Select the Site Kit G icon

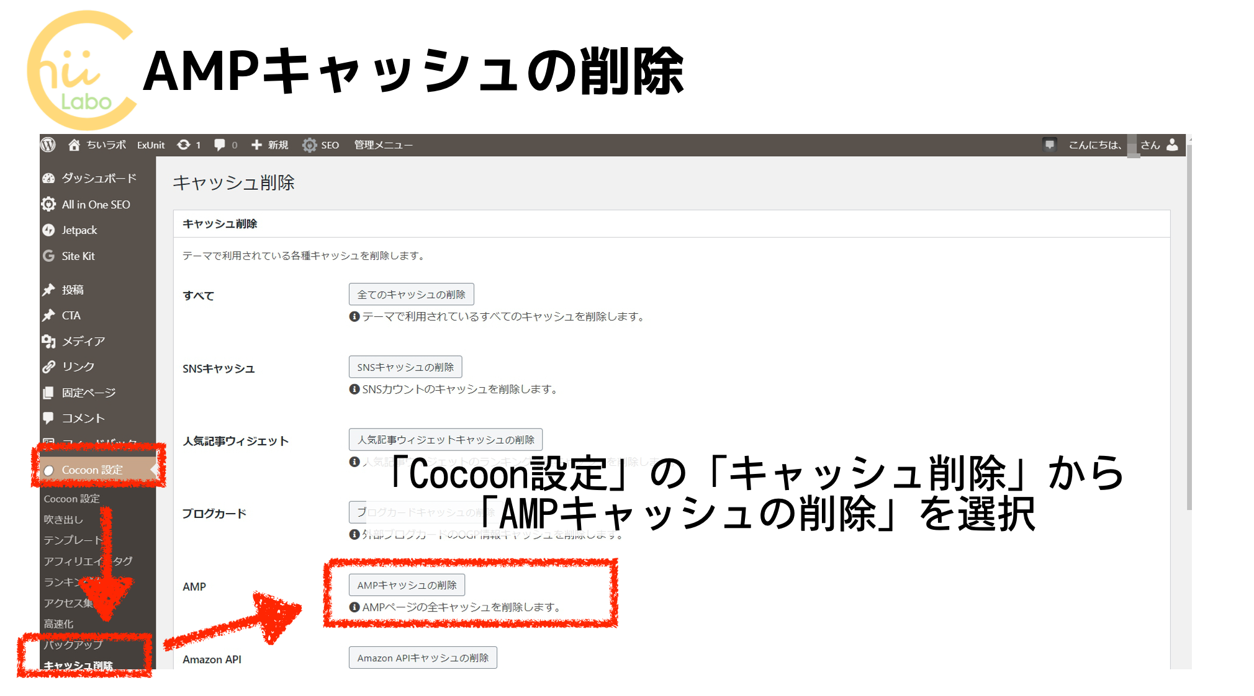coord(49,256)
